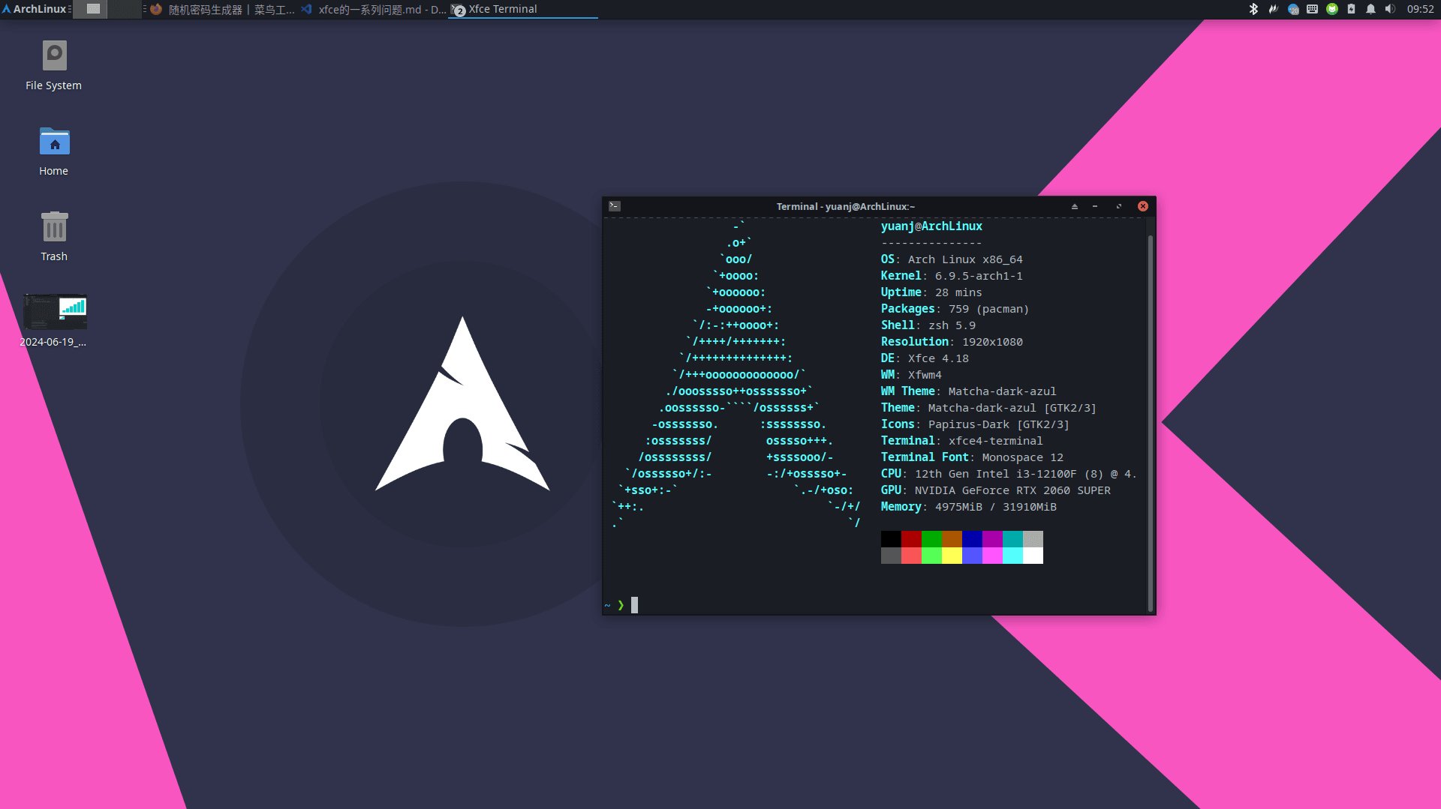Click the CPU 12th Gen Intel line
1441x809 pixels.
point(1009,474)
